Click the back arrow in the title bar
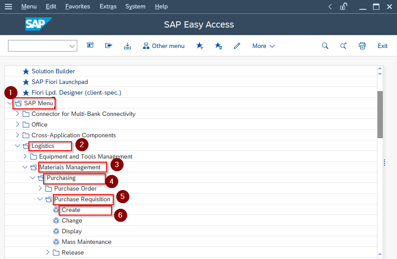Image resolution: width=397 pixels, height=259 pixels. tap(330, 7)
